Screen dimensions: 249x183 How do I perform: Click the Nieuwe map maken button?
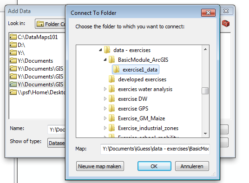100,166
